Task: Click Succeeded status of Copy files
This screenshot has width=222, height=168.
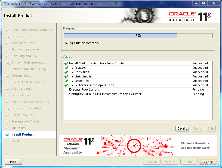Action: tap(200, 72)
